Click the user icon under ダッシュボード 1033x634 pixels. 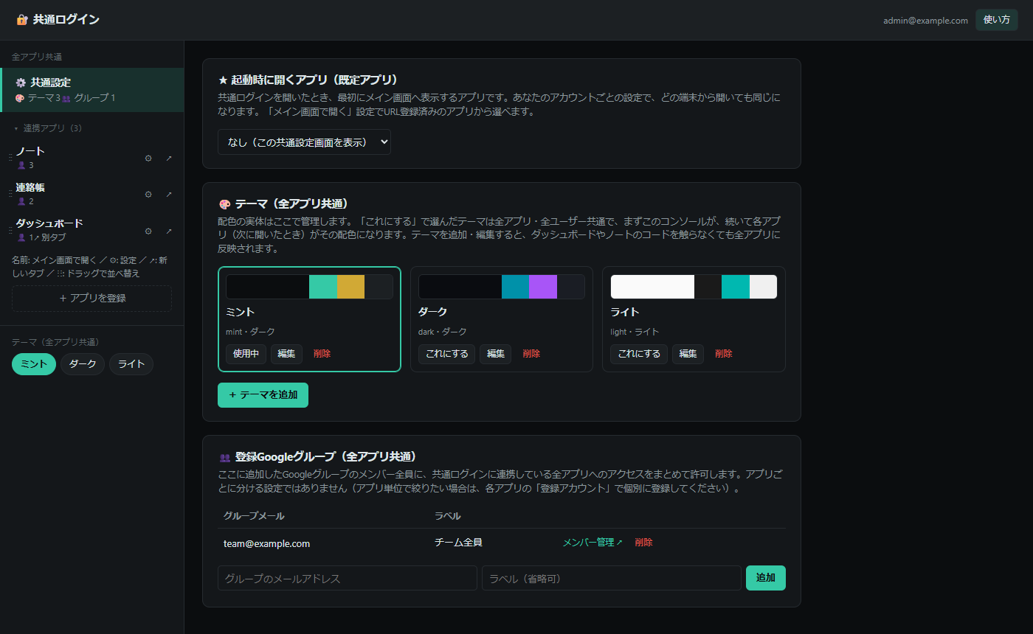pyautogui.click(x=21, y=237)
